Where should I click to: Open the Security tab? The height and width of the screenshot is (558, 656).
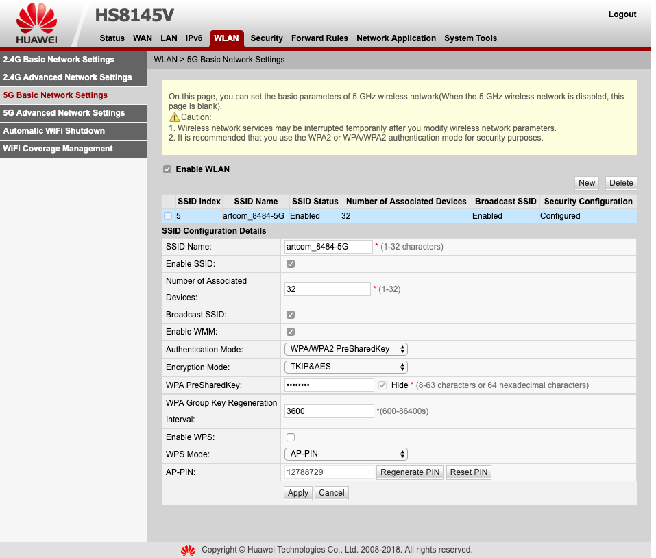coord(267,38)
